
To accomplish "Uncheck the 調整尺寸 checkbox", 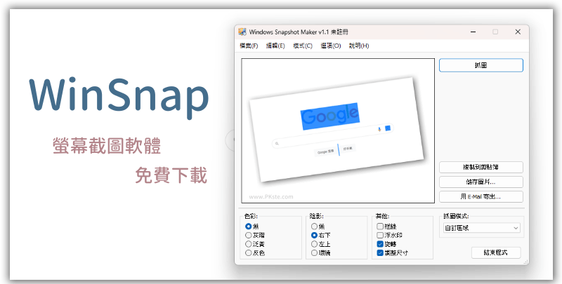I will tap(393, 253).
